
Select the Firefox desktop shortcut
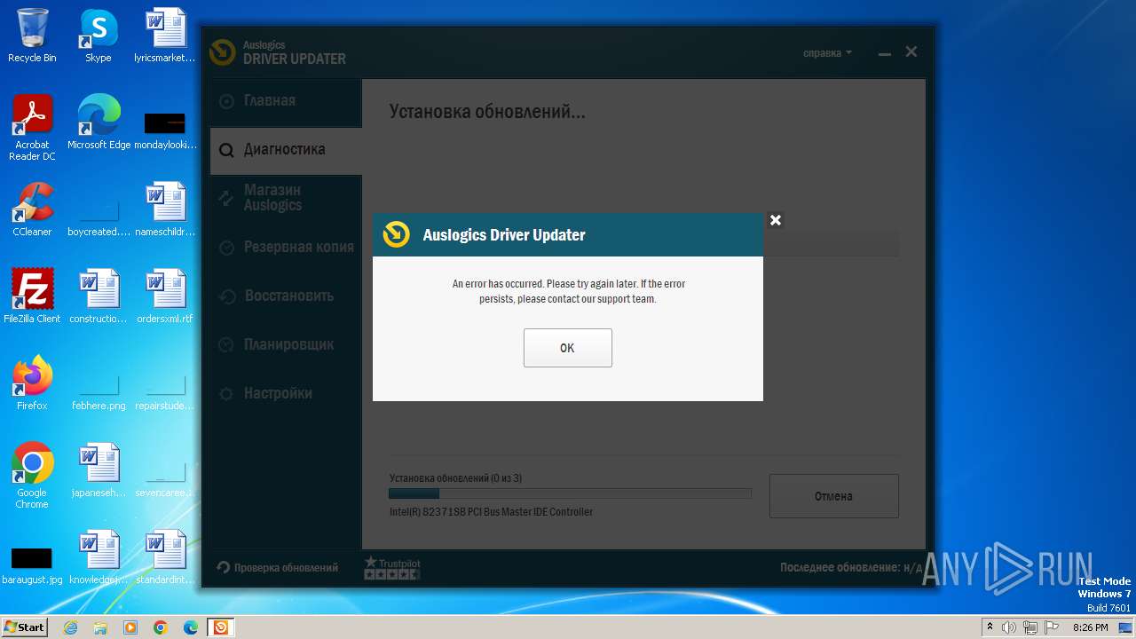pos(32,383)
